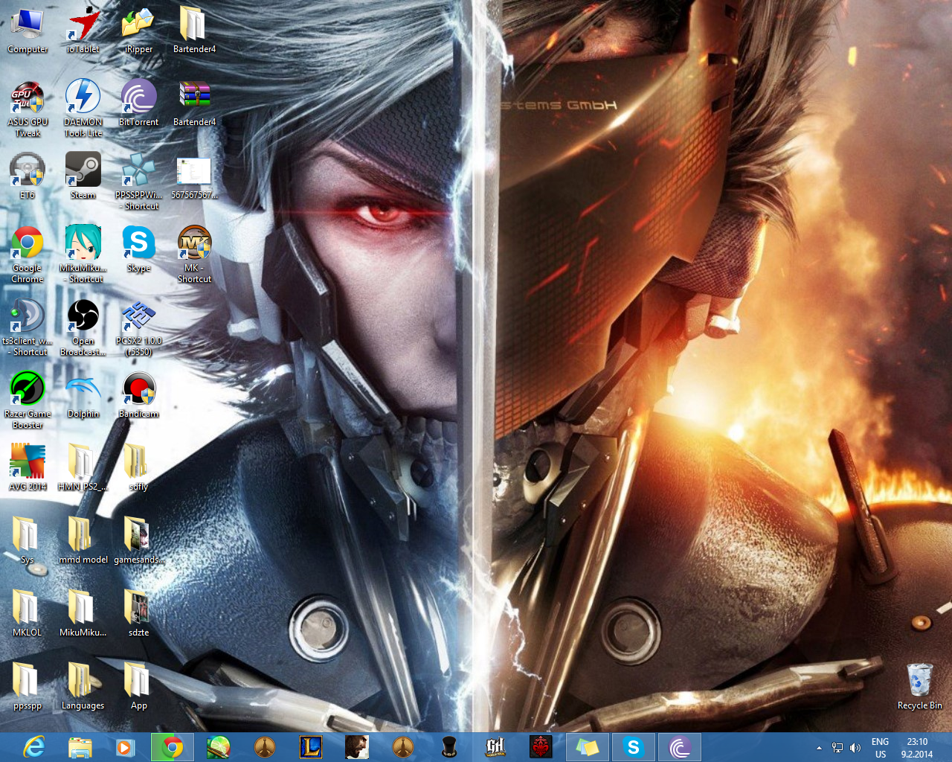Open the top hat taskbar icon

click(x=449, y=747)
